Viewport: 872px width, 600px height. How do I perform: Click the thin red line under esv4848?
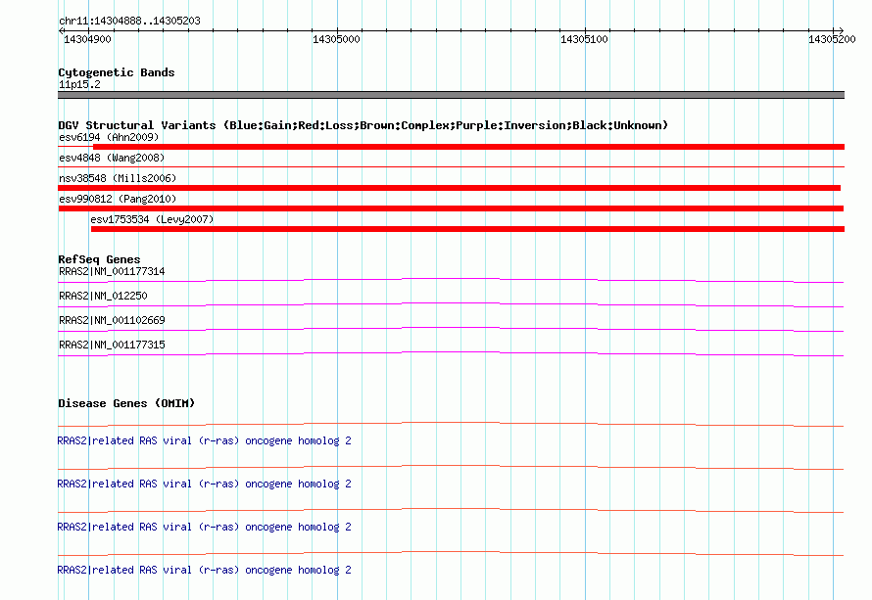click(451, 166)
